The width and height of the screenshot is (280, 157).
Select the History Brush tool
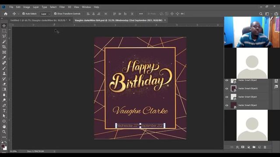(4, 79)
